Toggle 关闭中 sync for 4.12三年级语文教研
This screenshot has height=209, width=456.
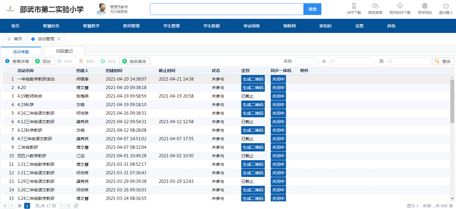[x=278, y=122]
